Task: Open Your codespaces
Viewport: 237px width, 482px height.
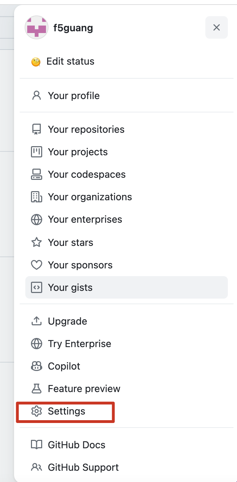Action: pos(127,174)
